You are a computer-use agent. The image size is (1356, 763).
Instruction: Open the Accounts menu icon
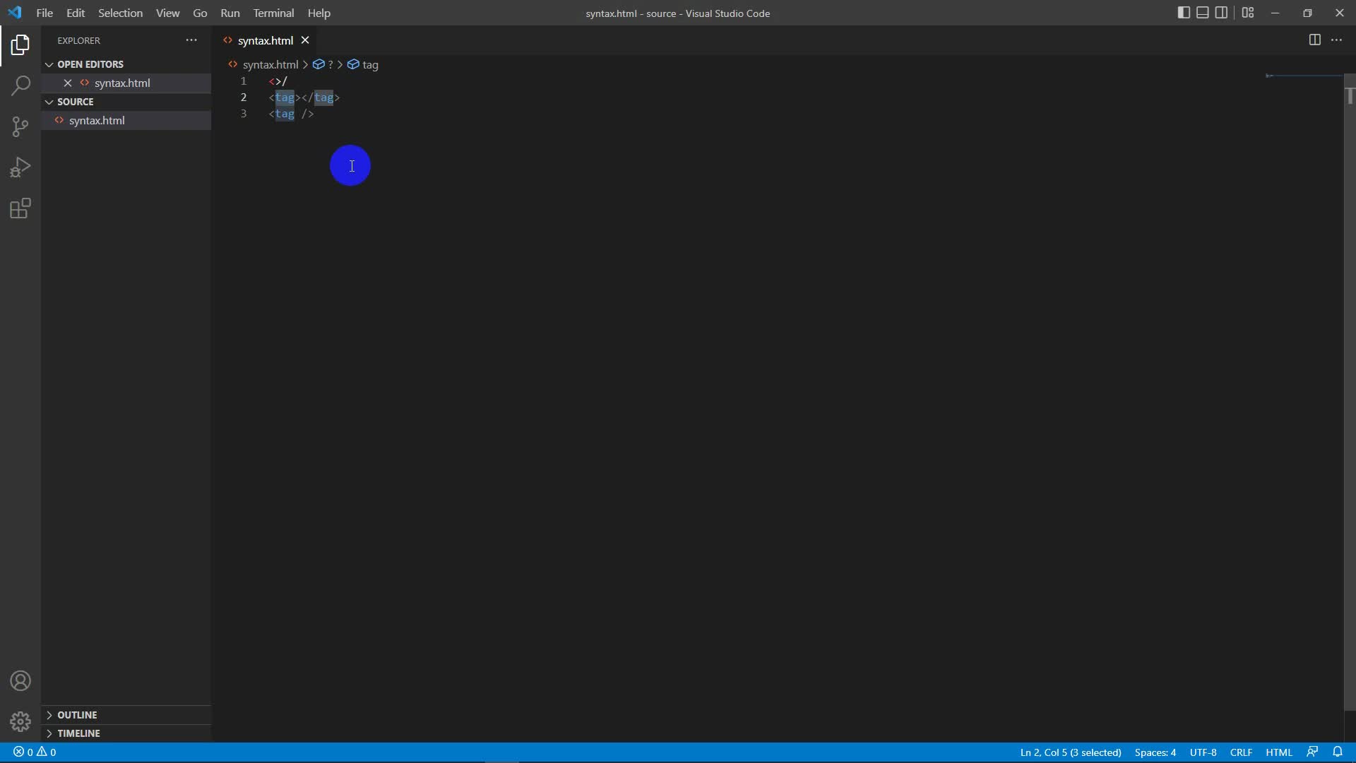20,681
